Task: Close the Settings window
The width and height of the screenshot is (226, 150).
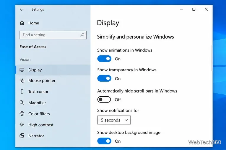Action: tap(206, 9)
